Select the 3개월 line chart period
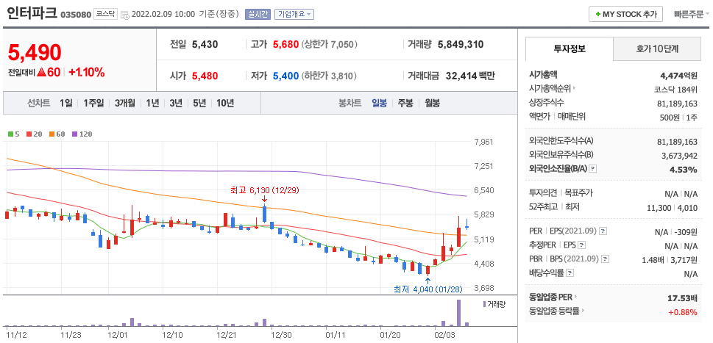The image size is (713, 343). (x=125, y=104)
